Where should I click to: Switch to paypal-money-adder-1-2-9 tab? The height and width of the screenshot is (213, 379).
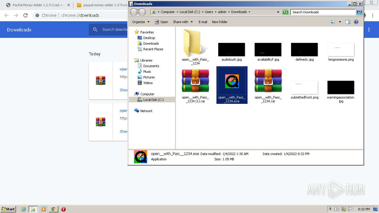tap(102, 5)
